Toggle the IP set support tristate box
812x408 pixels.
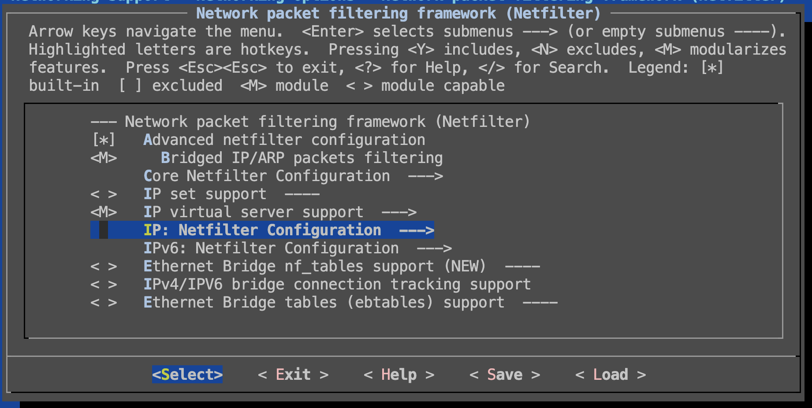[x=104, y=194]
